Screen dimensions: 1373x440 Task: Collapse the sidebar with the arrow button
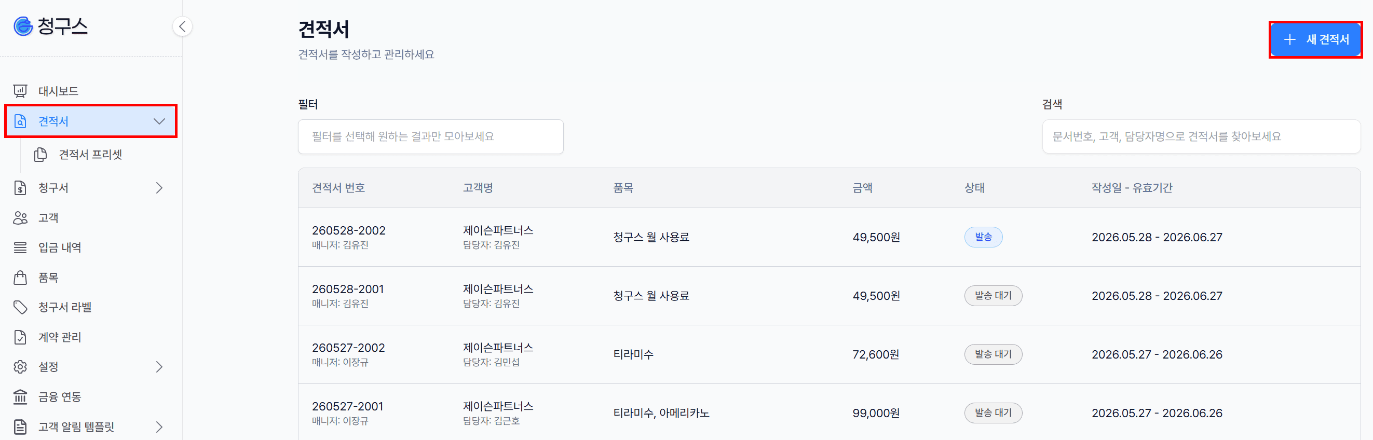182,26
